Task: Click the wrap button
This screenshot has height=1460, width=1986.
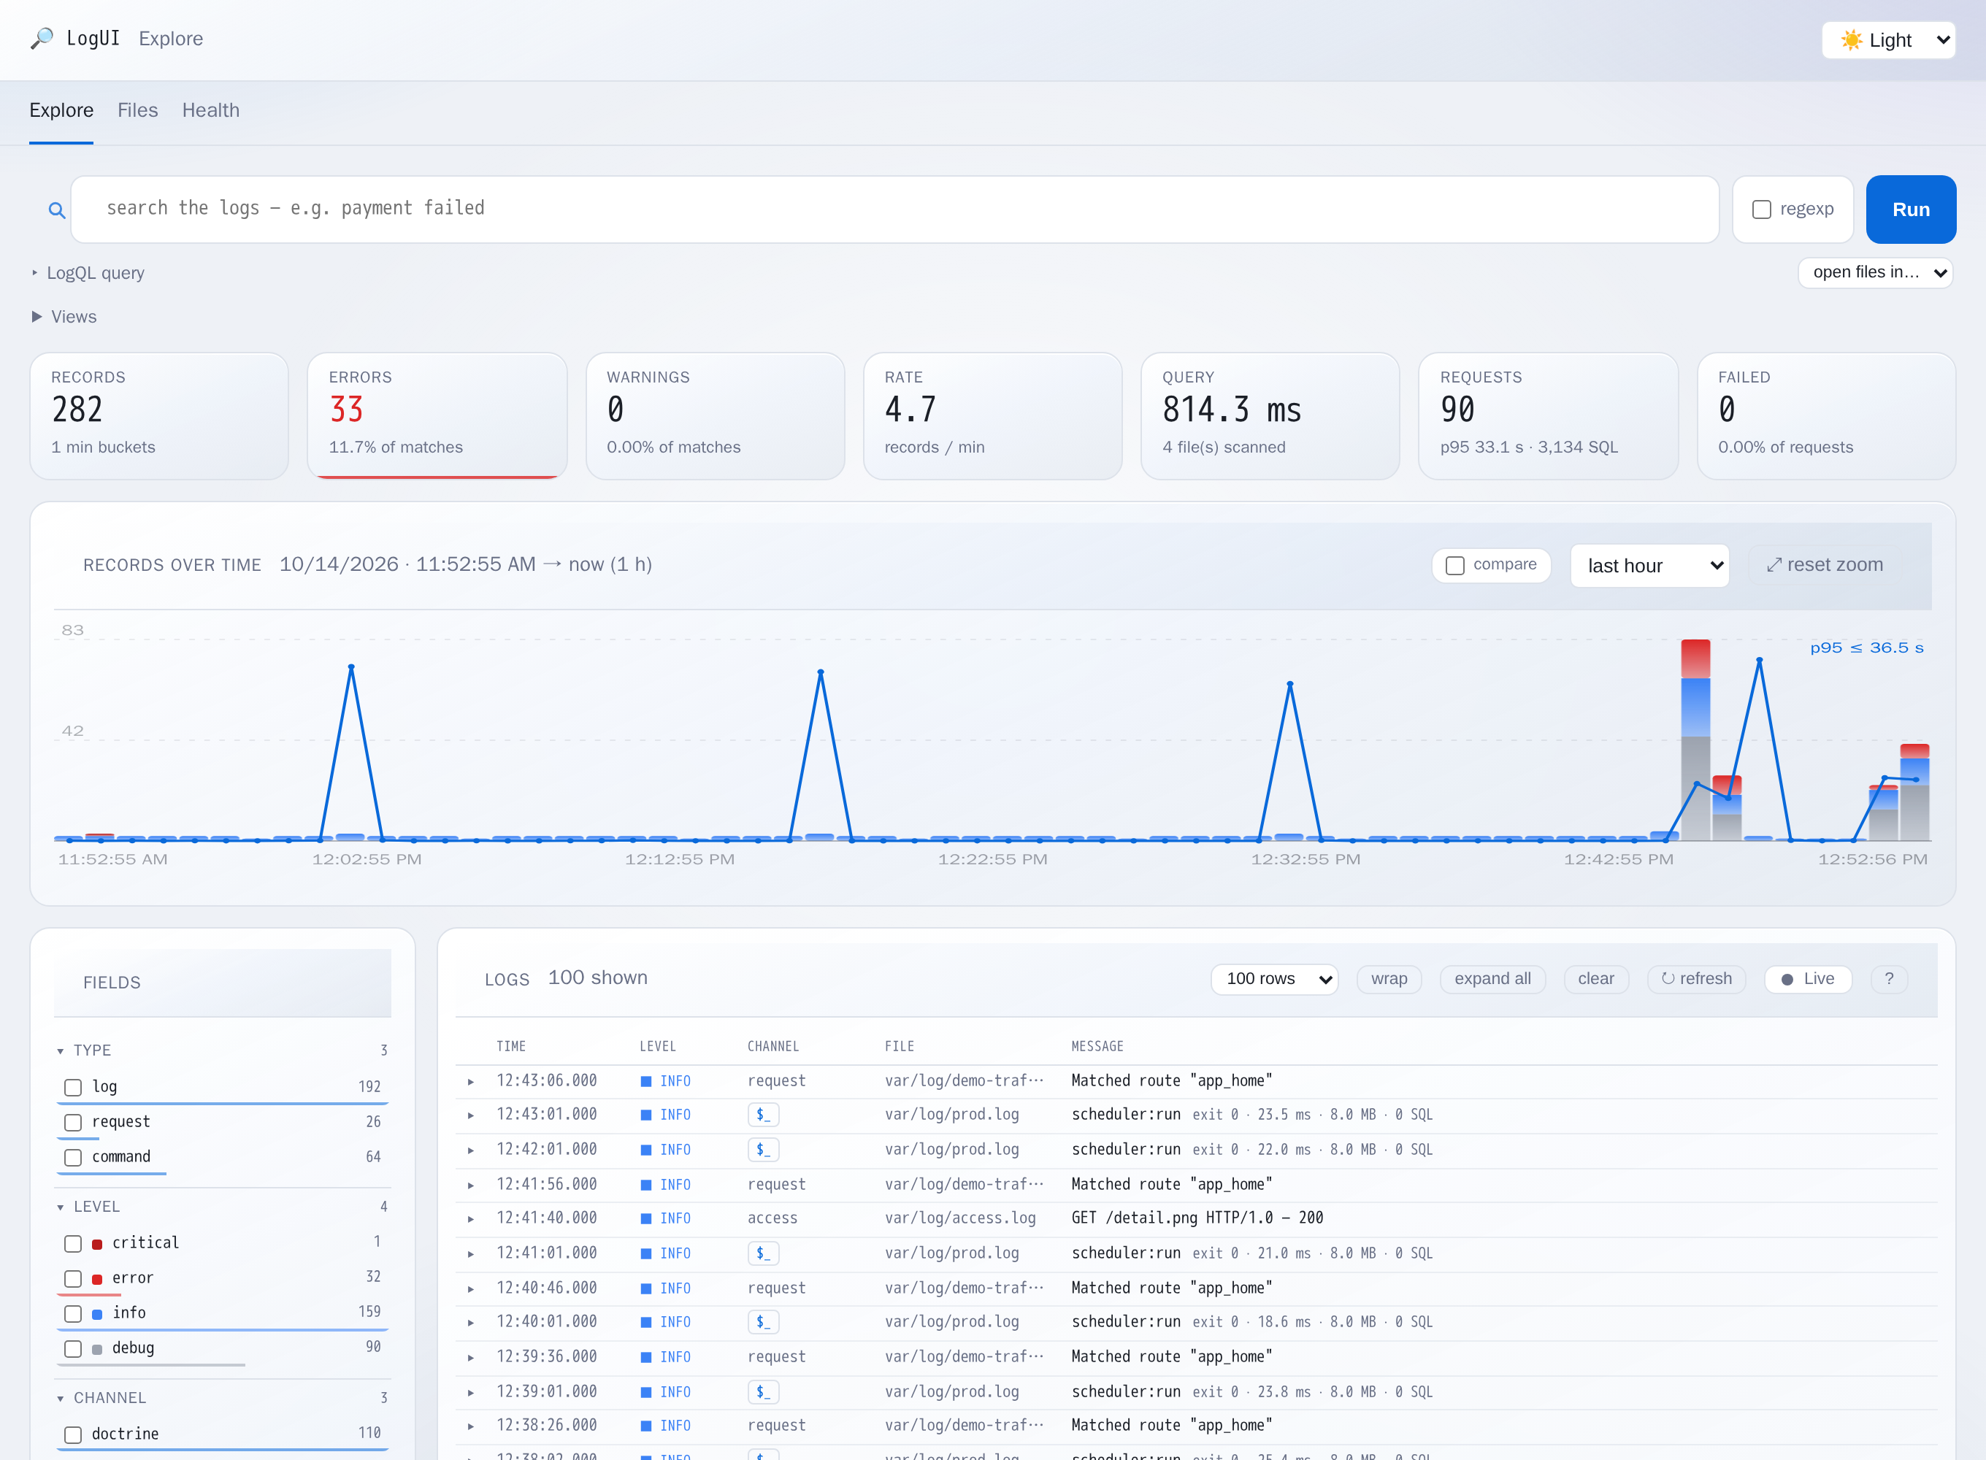Action: click(1389, 978)
